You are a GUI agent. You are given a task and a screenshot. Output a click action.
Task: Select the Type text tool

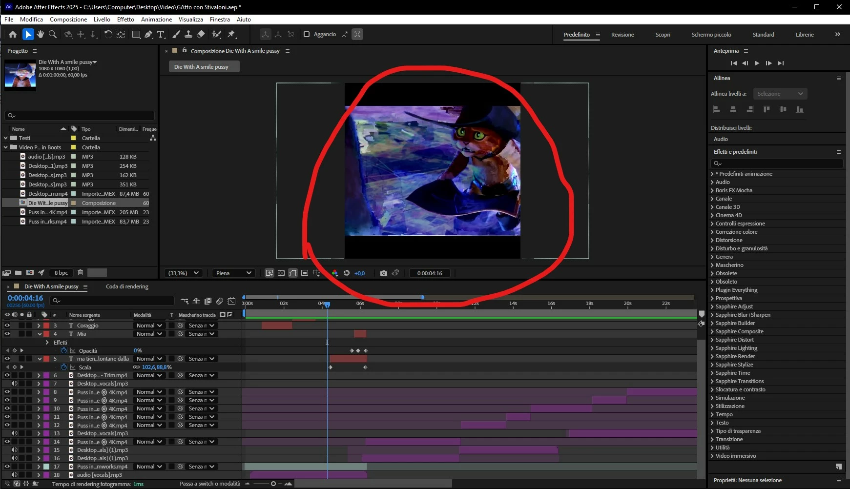click(x=161, y=34)
